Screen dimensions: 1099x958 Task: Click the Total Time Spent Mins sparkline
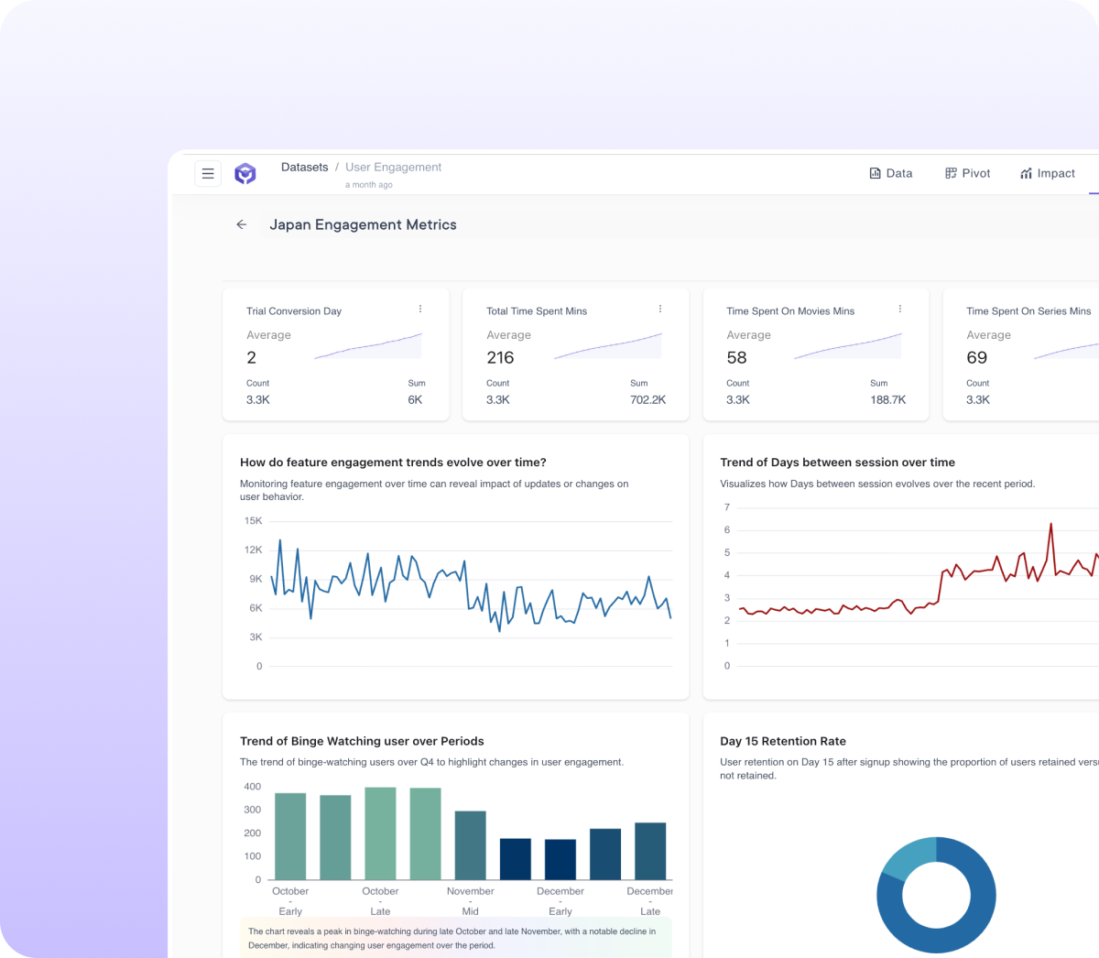[x=608, y=346]
